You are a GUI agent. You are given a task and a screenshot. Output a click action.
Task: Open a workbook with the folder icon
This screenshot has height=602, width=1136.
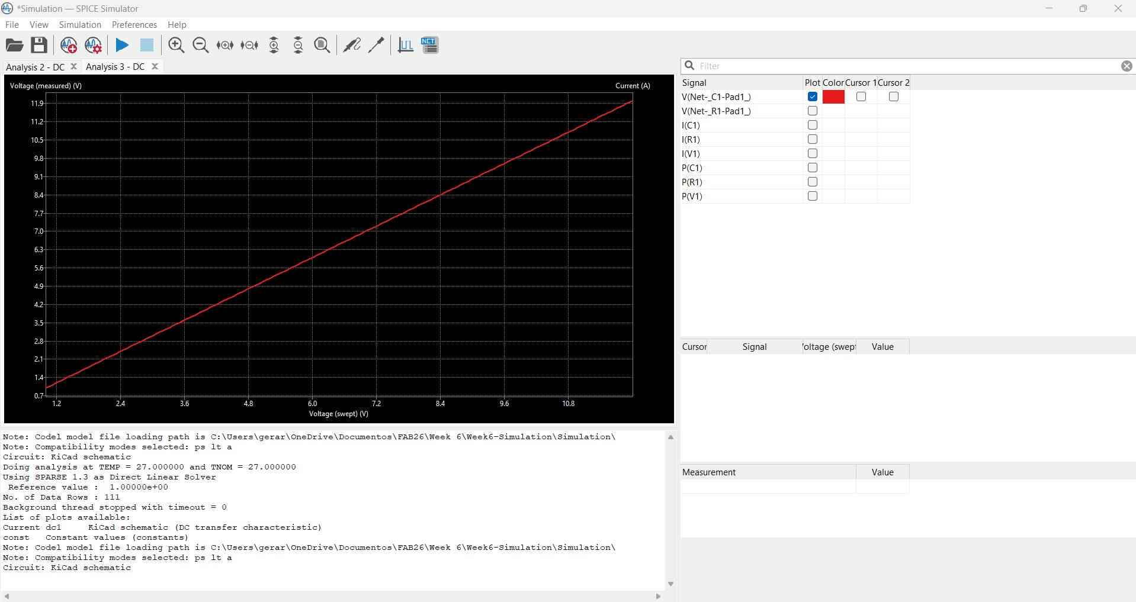click(14, 45)
